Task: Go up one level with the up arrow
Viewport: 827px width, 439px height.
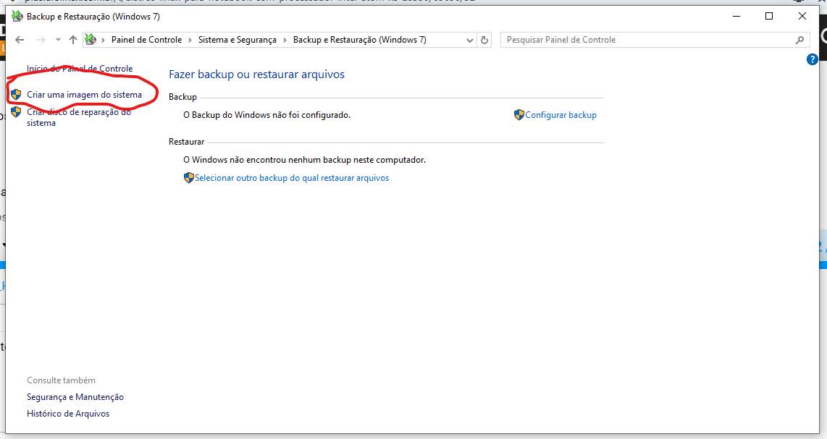Action: pyautogui.click(x=72, y=40)
